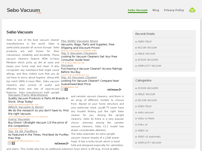Select the Sebo Vacuum navigation tab

[x=138, y=10]
